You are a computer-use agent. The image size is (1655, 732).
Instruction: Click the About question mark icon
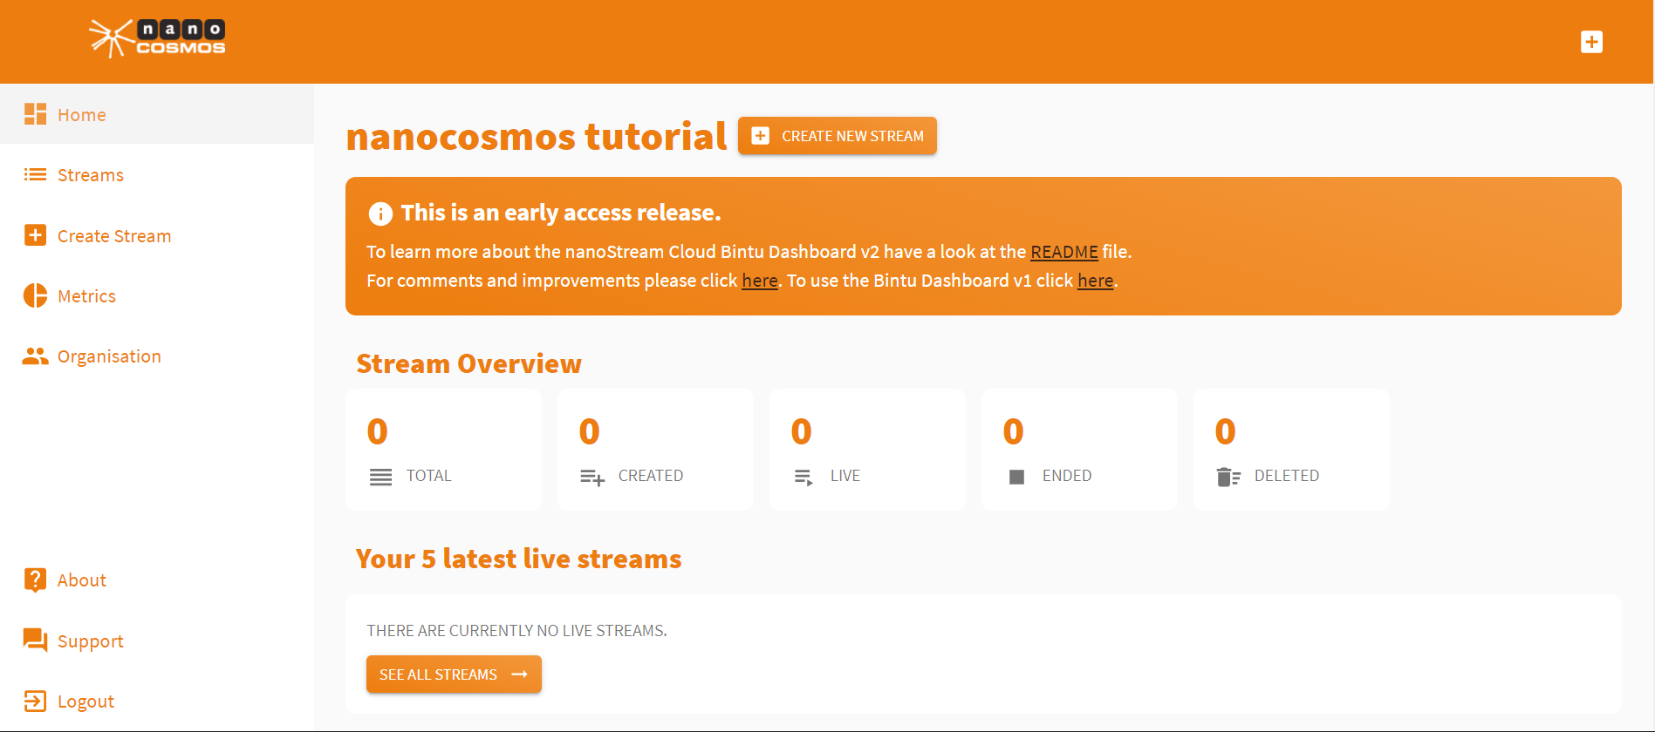[35, 580]
